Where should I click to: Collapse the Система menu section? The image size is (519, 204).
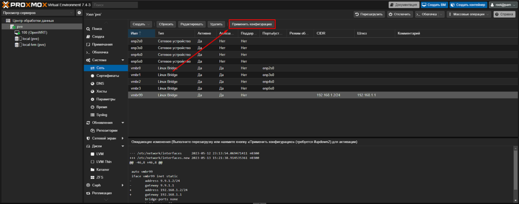pyautogui.click(x=123, y=60)
